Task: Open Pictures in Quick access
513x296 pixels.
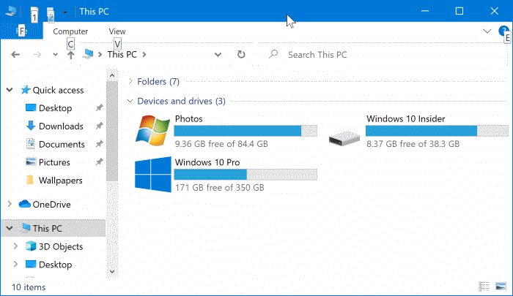Action: click(54, 162)
